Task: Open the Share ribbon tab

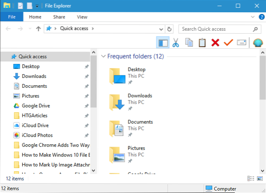Action: tap(59, 17)
